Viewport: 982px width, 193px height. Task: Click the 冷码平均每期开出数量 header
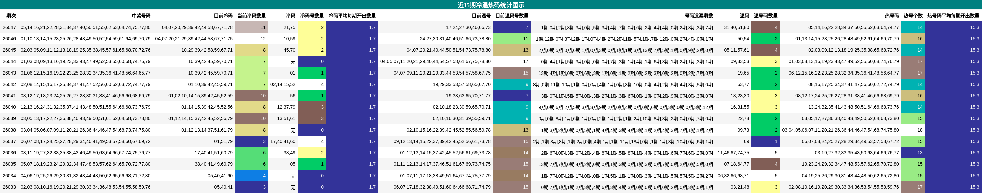[352, 16]
